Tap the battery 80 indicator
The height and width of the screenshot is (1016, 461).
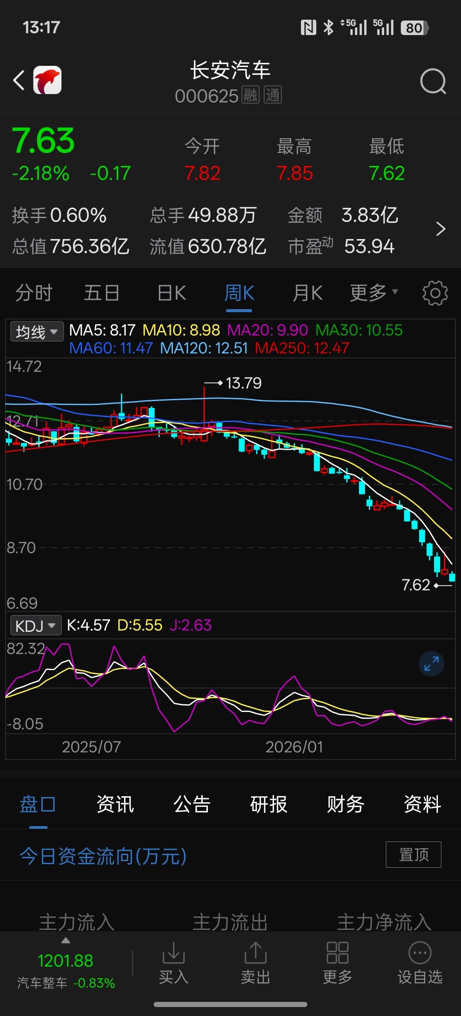[x=414, y=28]
